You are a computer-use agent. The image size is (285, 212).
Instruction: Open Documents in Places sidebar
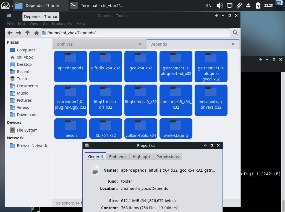pos(27,86)
